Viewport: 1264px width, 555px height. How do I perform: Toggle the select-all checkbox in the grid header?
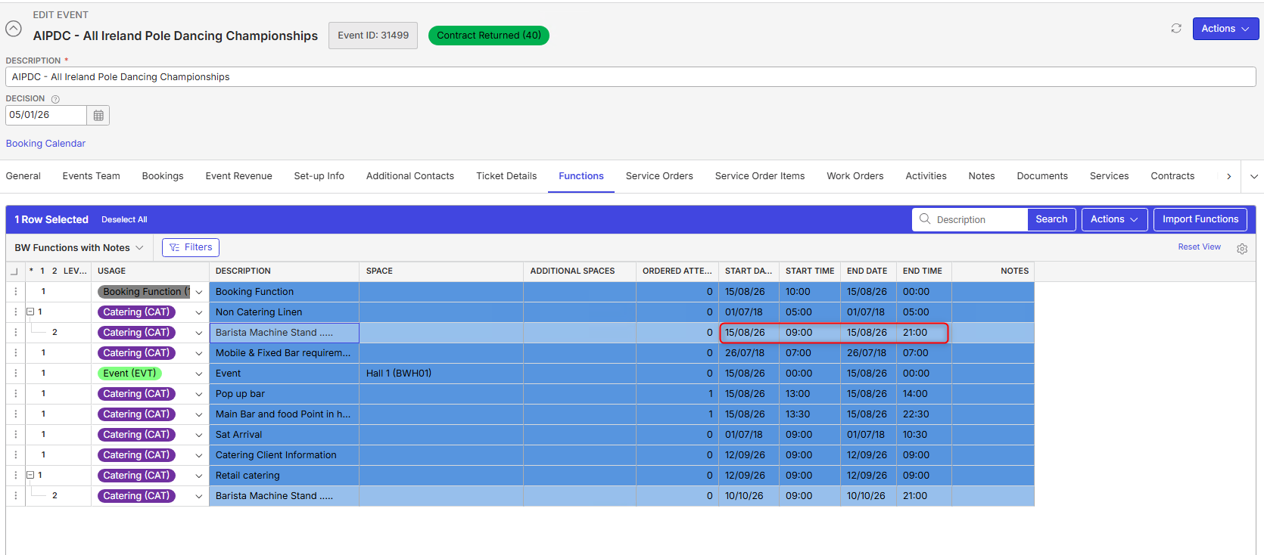tap(14, 271)
